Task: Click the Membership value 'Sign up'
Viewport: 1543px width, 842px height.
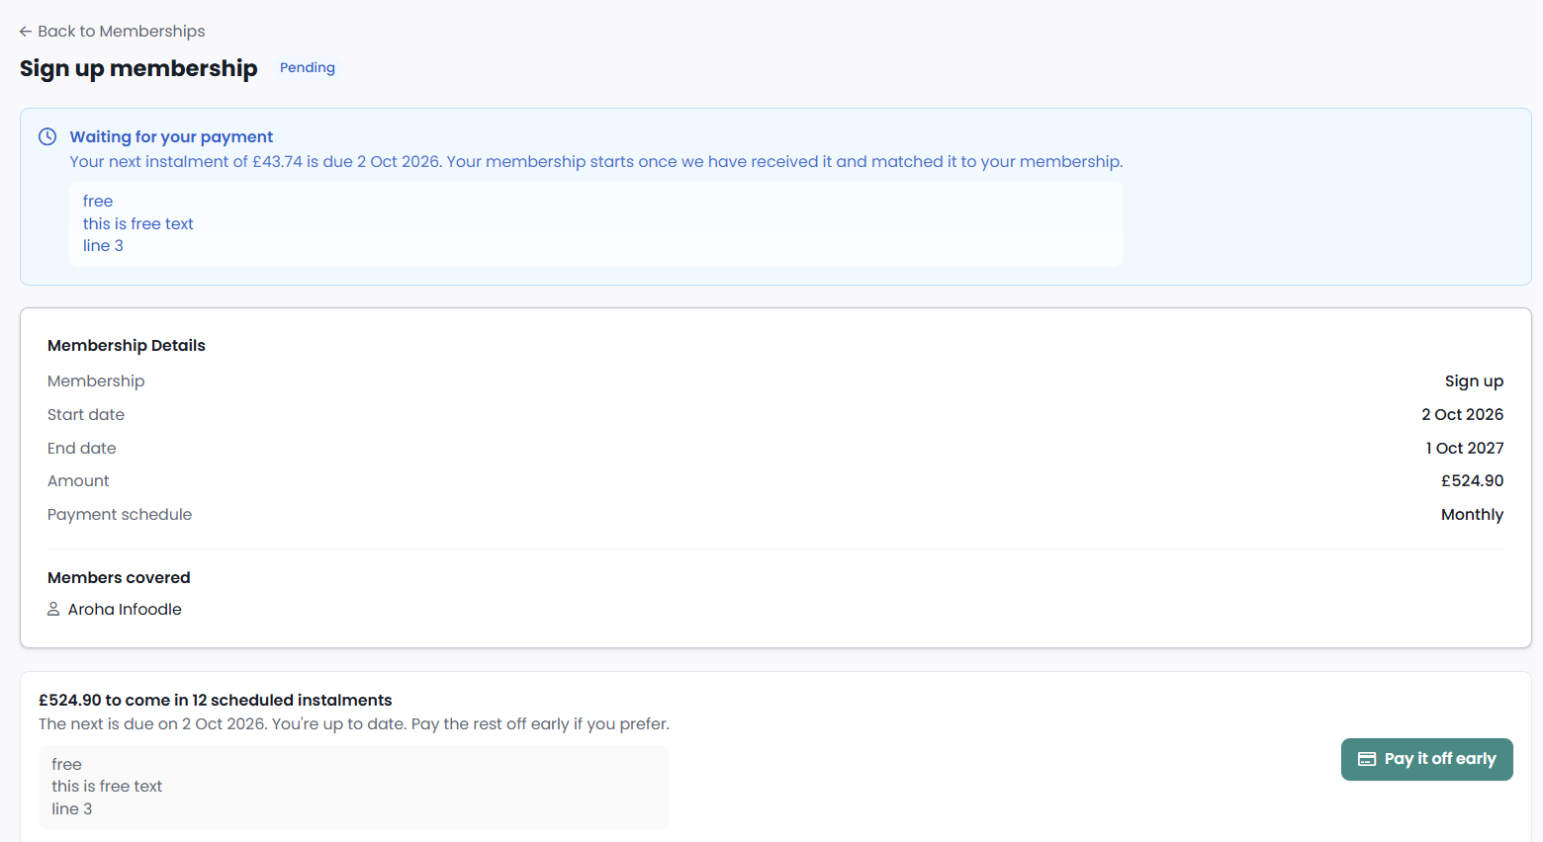Action: [x=1474, y=380]
